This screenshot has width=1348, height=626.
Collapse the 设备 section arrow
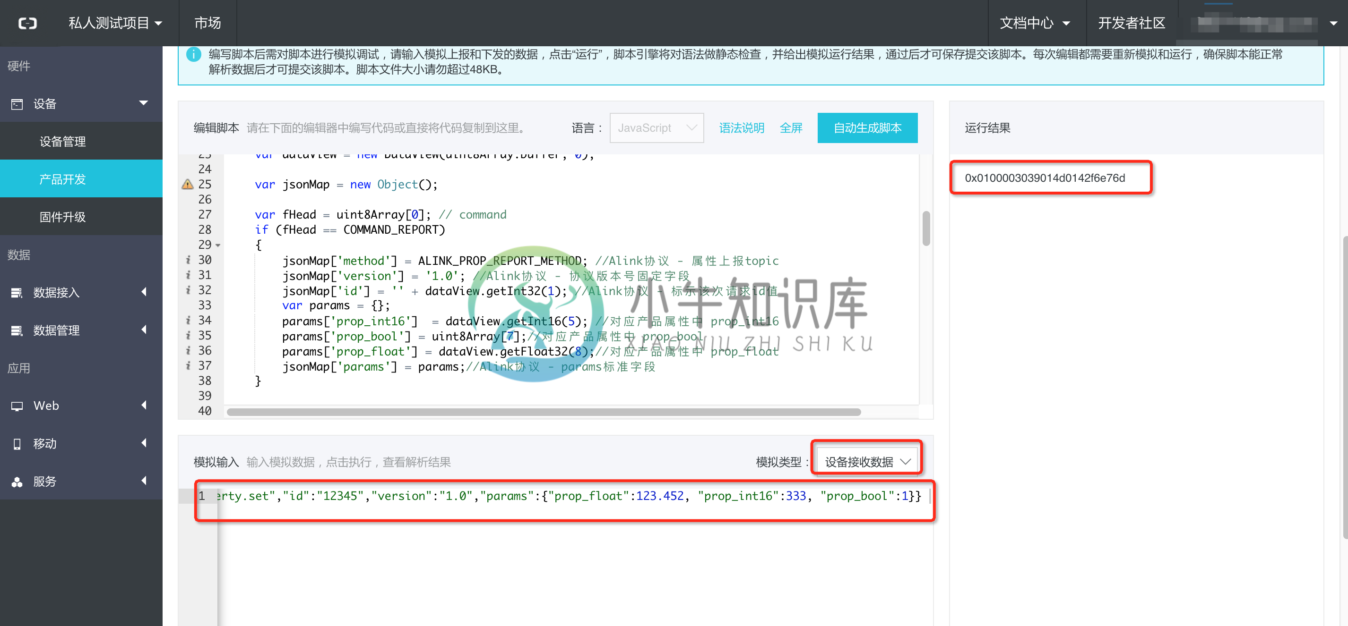click(x=143, y=103)
